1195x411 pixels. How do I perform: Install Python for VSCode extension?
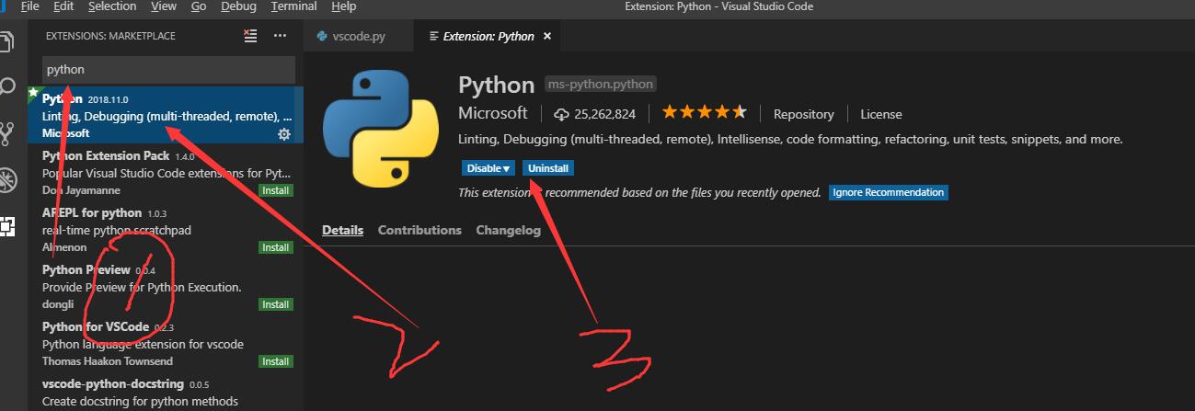point(275,361)
